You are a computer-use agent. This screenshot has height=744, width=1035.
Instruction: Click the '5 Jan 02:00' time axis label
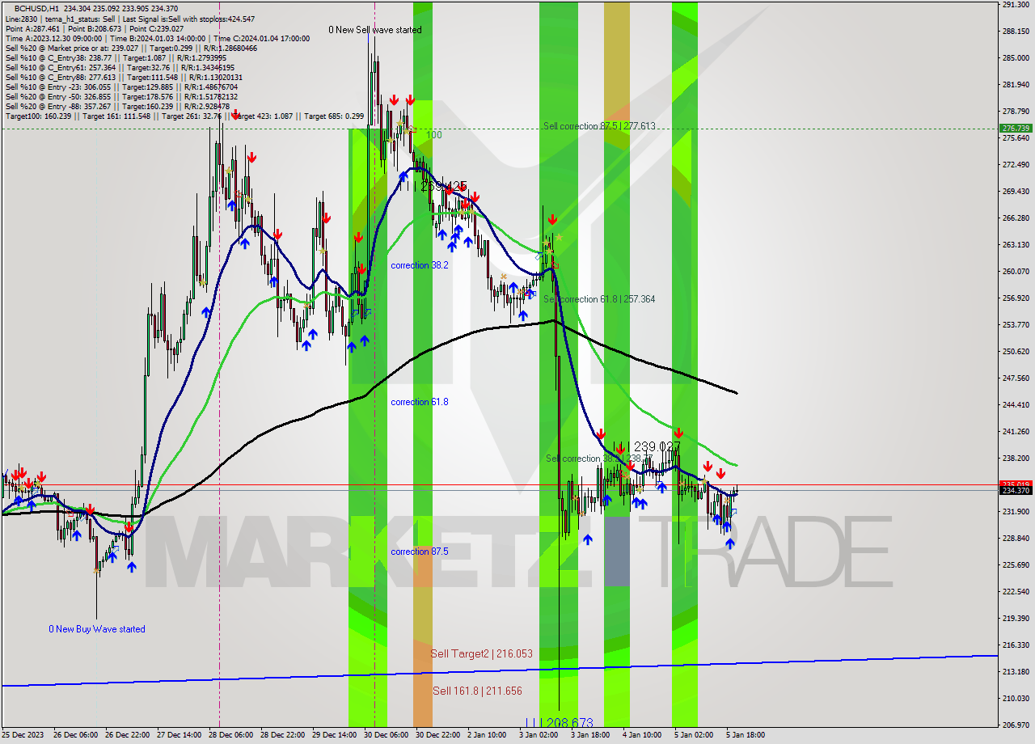(x=694, y=735)
